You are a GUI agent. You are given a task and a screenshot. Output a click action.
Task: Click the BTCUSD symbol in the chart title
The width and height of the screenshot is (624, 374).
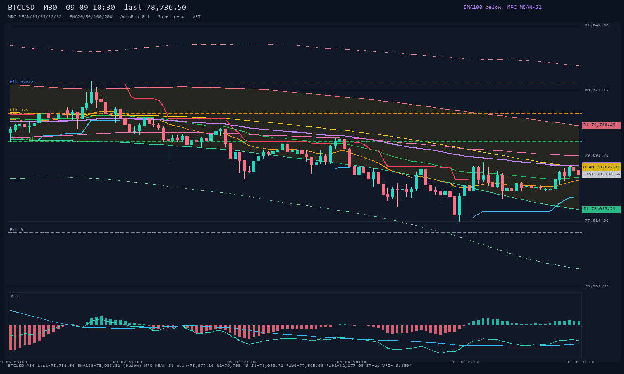tap(21, 8)
